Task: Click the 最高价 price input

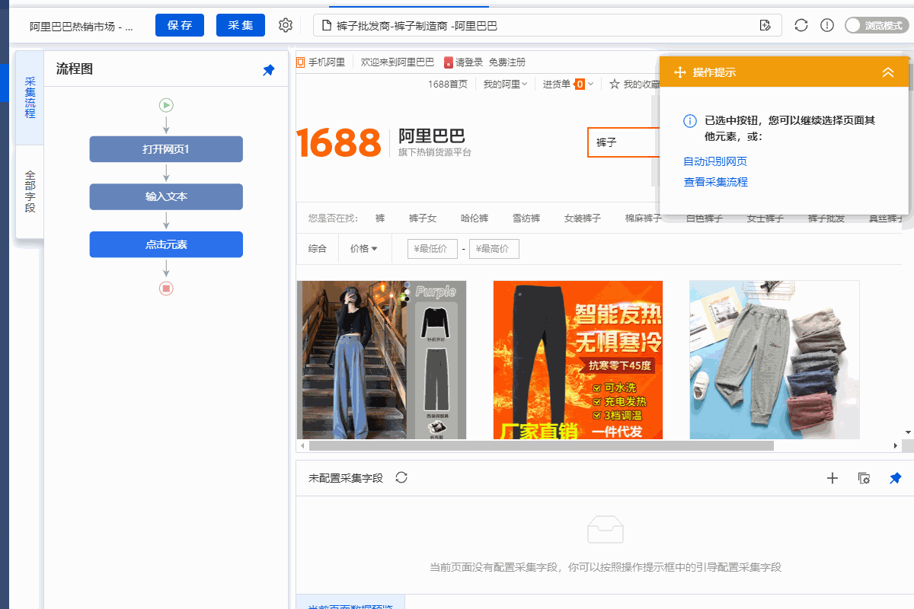Action: point(494,249)
